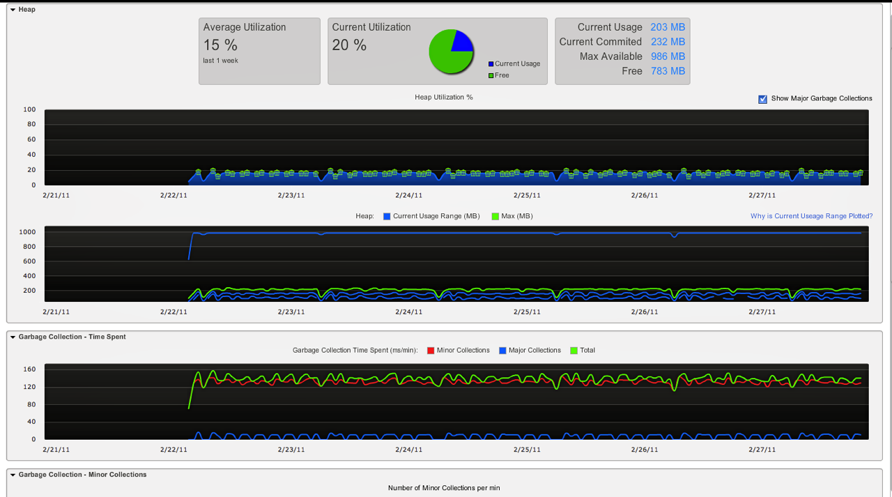The height and width of the screenshot is (497, 892).
Task: Click the Current Usage 203 MB value
Action: [x=668, y=27]
